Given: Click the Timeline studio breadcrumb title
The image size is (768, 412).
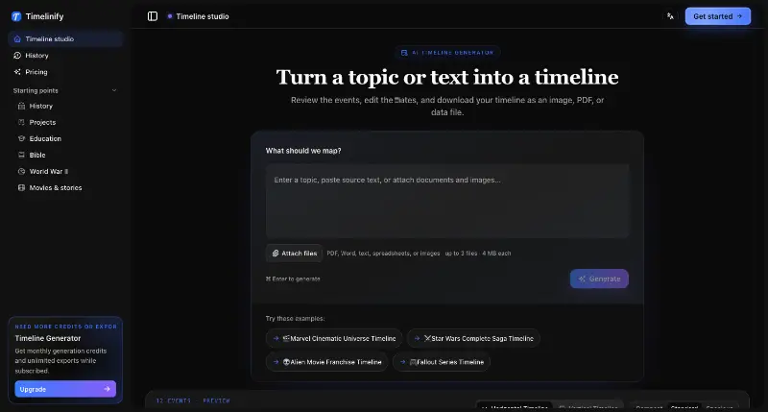Looking at the screenshot, I should [203, 16].
